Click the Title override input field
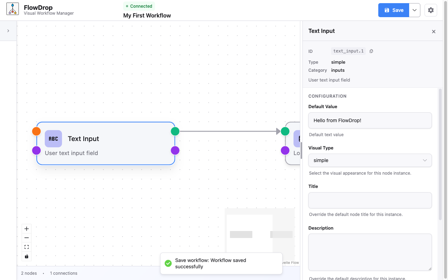This screenshot has height=280, width=448. click(370, 200)
